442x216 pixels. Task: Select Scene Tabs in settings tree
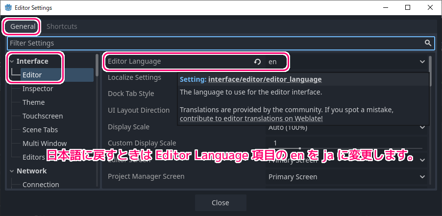[x=40, y=130]
